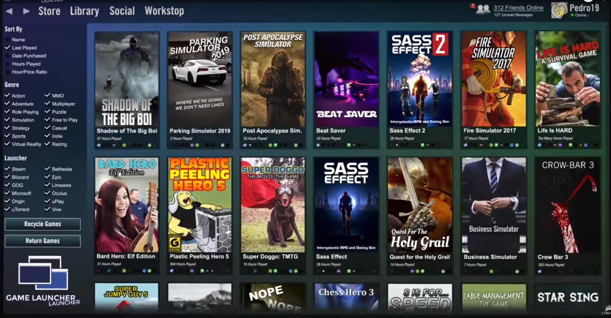Click the Pedro19 username
This screenshot has height=318, width=611.
584,8
